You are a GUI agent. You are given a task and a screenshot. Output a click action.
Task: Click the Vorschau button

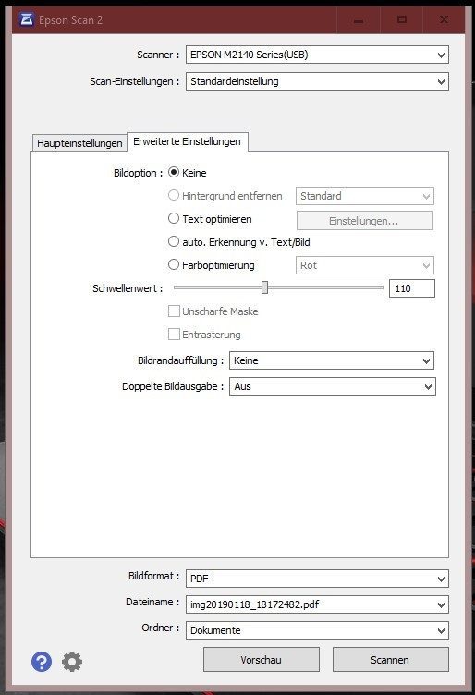click(262, 660)
